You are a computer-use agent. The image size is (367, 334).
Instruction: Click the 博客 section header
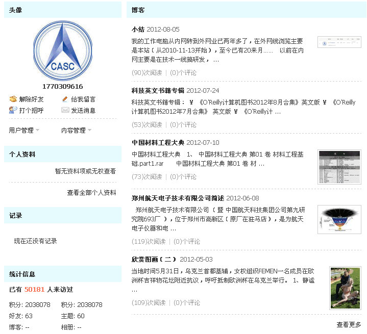coord(247,10)
